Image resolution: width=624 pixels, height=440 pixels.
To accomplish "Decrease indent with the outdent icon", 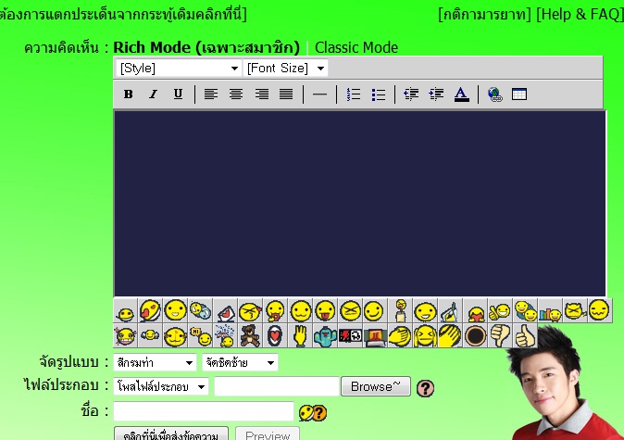I will [411, 94].
